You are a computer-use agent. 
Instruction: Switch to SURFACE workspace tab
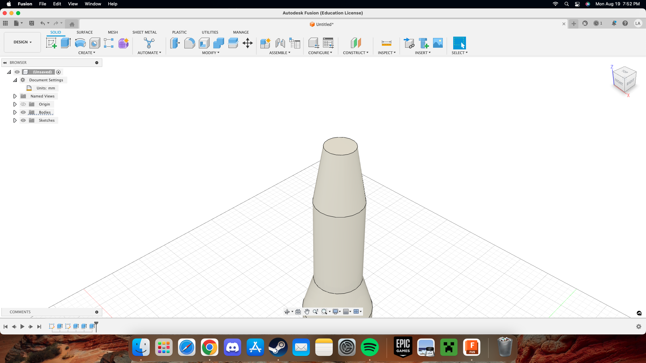coord(85,32)
